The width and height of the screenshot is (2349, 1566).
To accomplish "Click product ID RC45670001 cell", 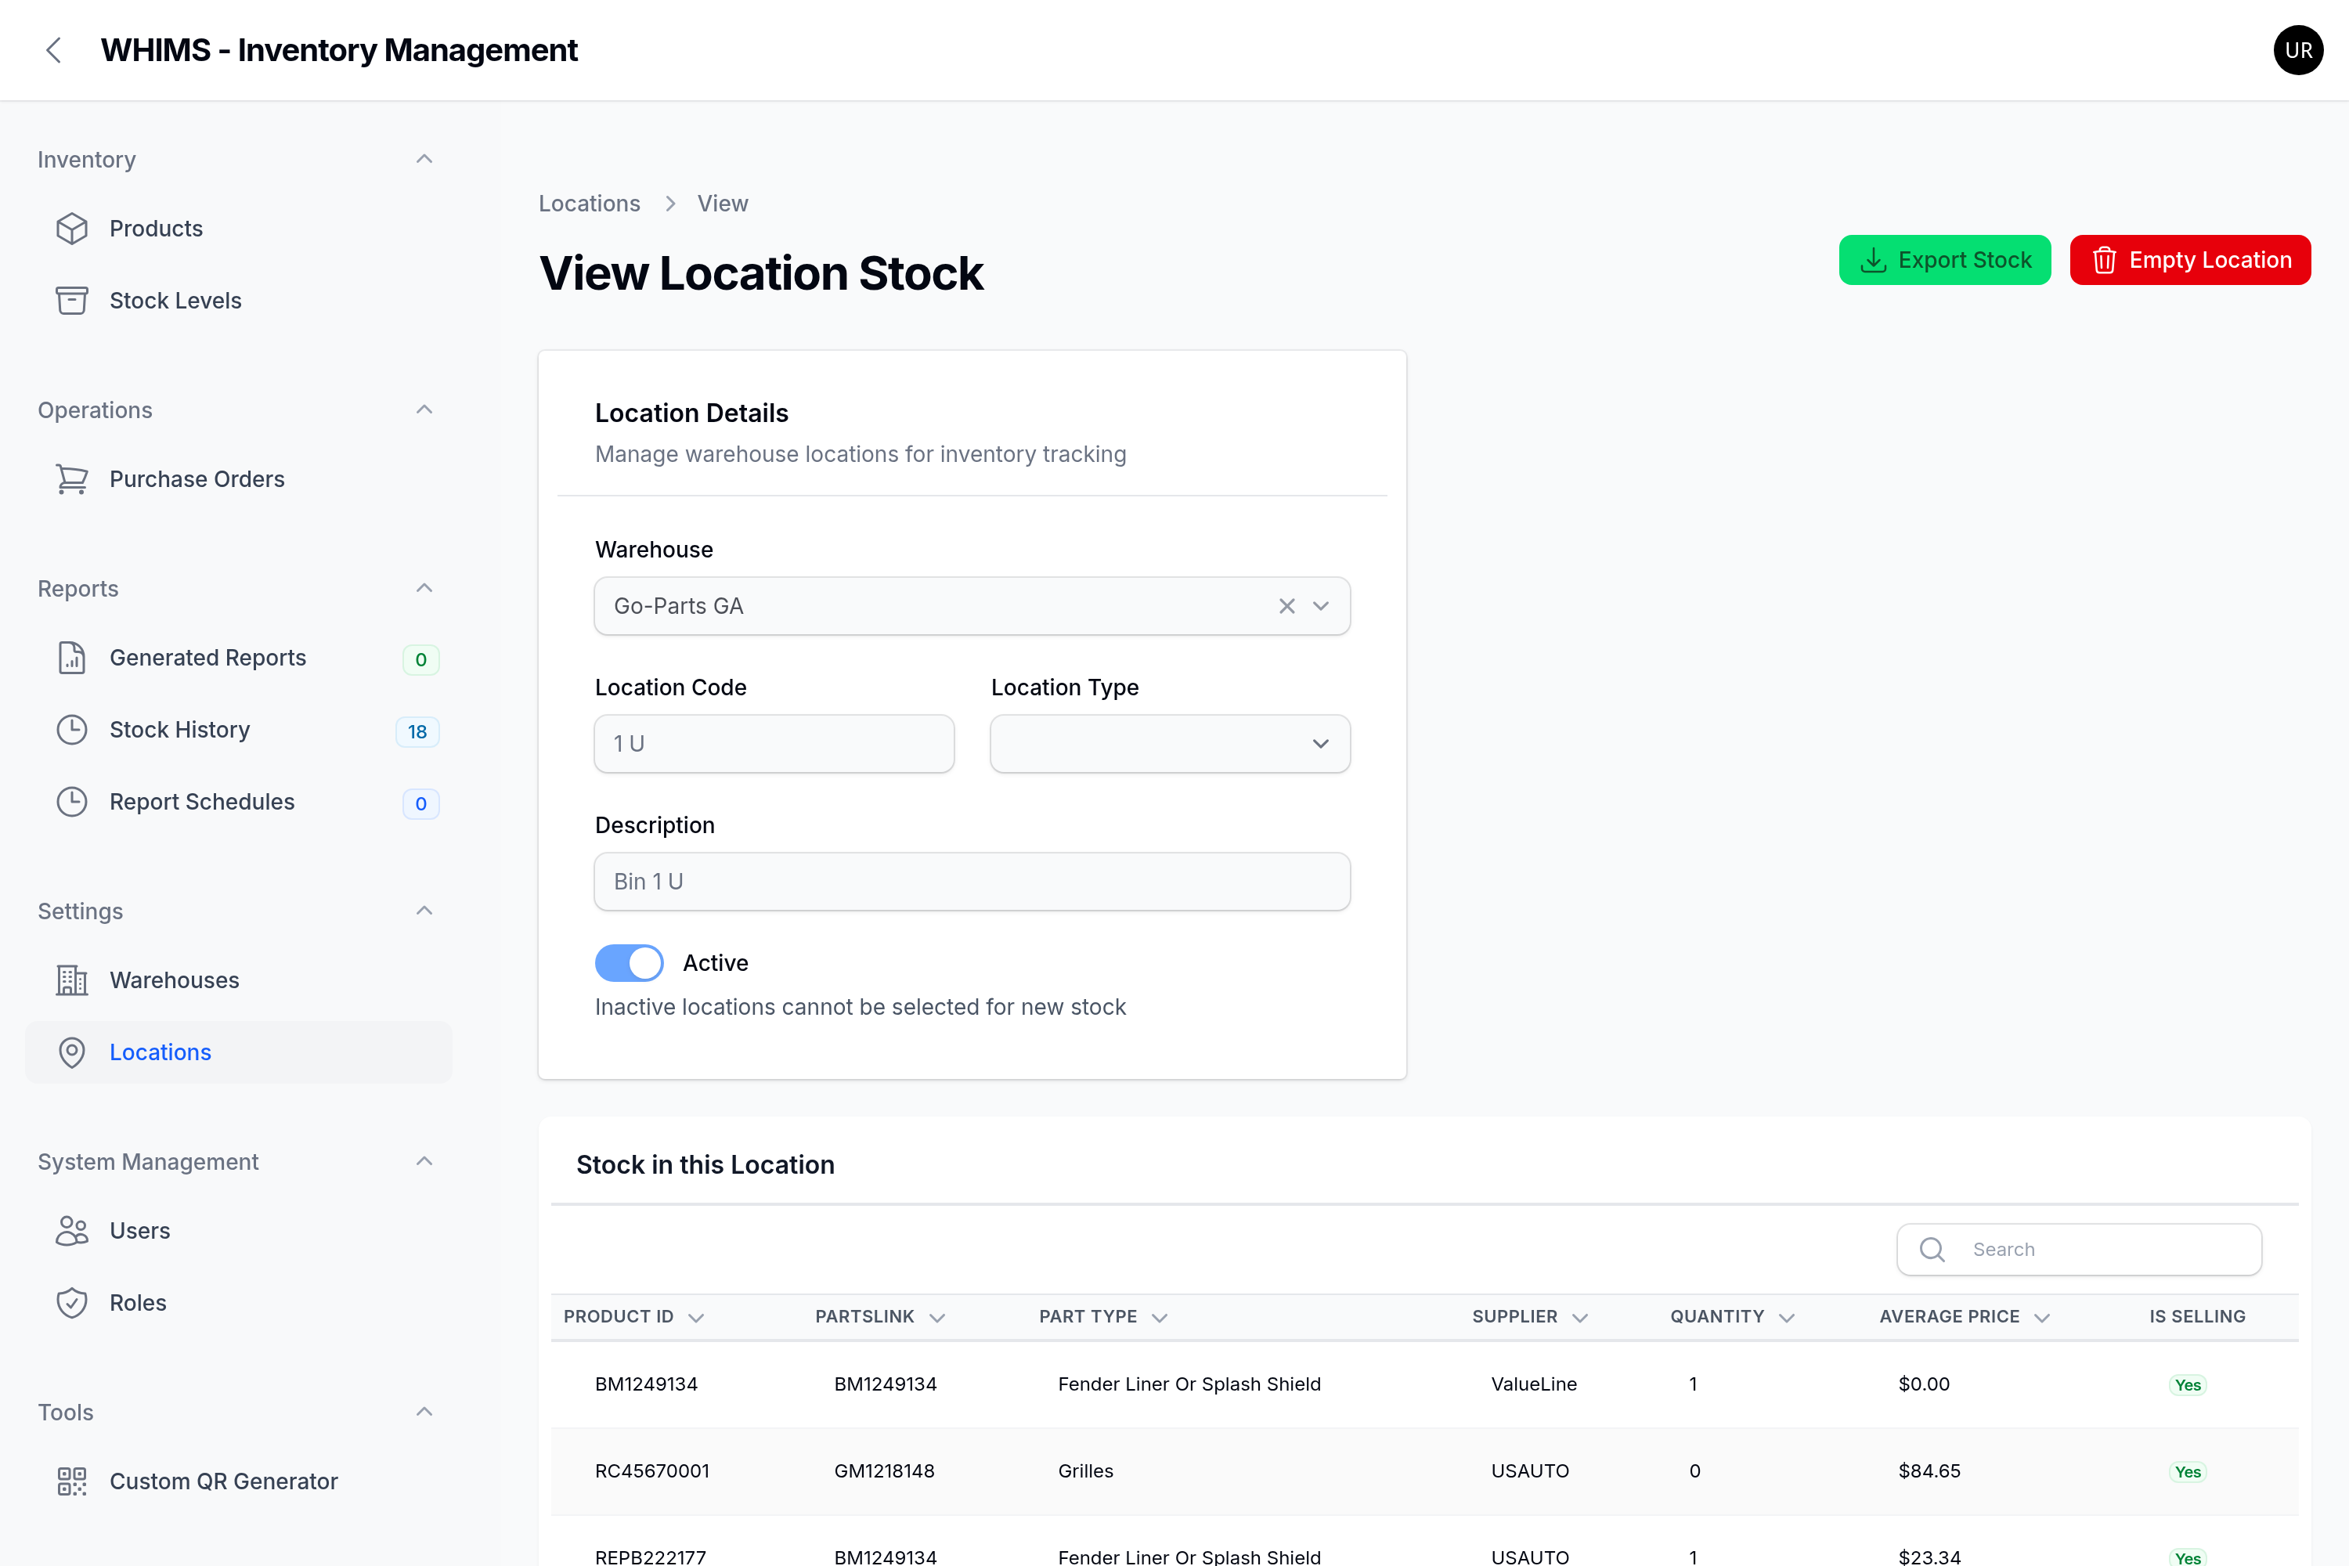I will click(652, 1471).
